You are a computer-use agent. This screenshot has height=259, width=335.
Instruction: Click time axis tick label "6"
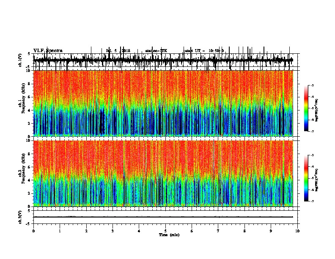click(x=192, y=231)
